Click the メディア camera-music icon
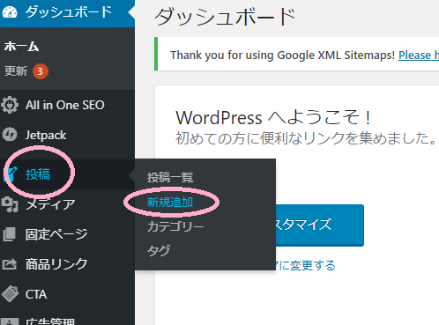Viewport: 439px width, 325px height. coord(10,204)
